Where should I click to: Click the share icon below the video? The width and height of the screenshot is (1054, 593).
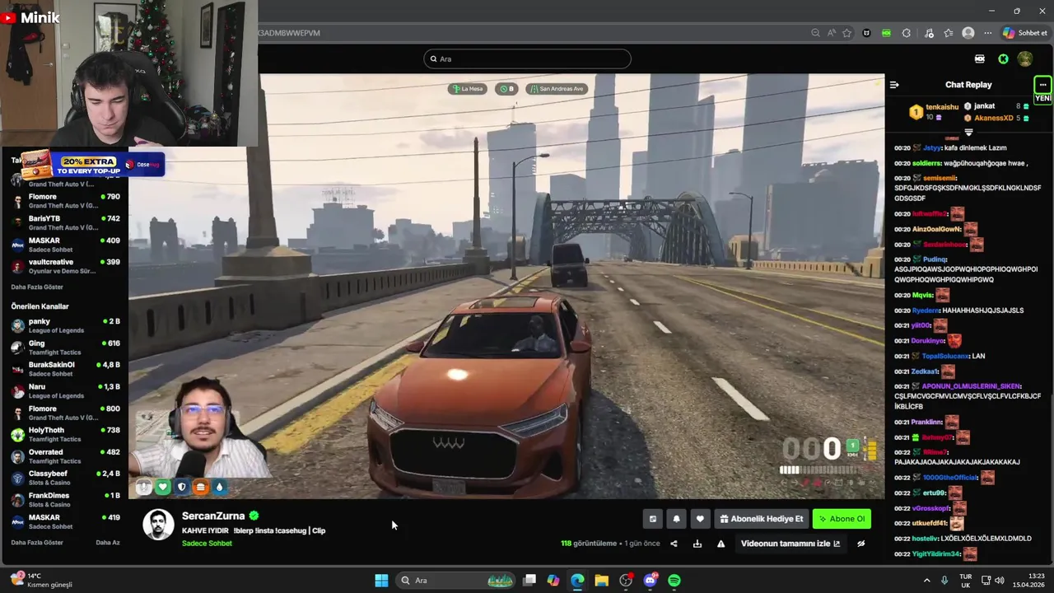click(674, 544)
